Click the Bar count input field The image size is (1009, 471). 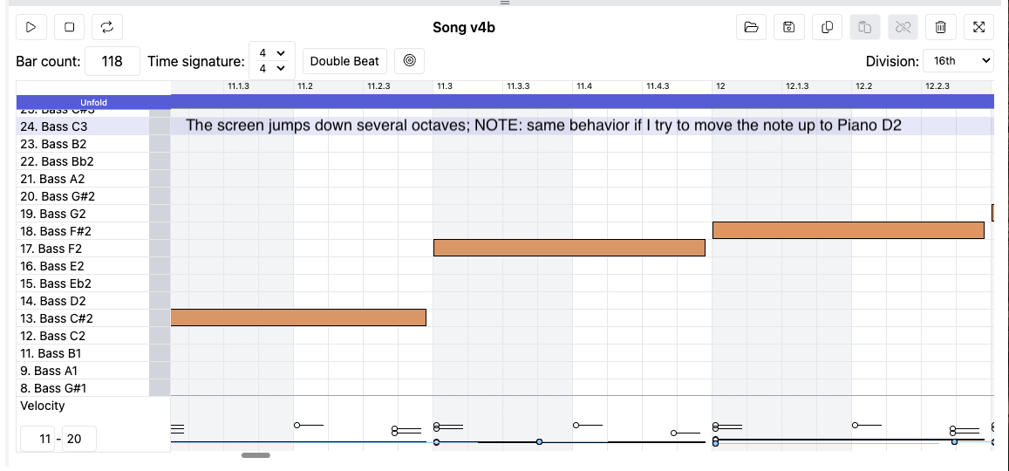(112, 61)
